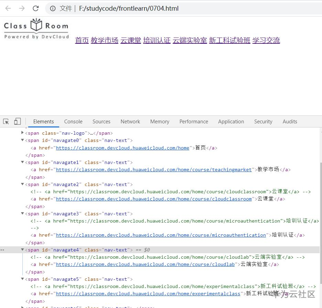This screenshot has width=322, height=308.
Task: Select the closing span tag under navagate5
Action: tap(35, 301)
